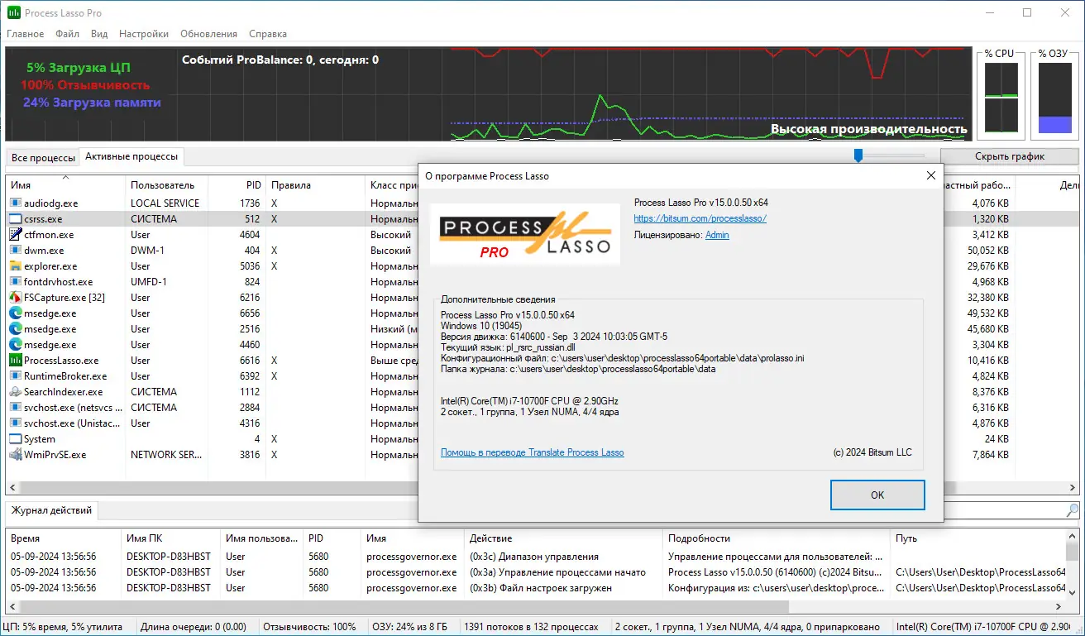Click the fontdrvhost.exe process icon
This screenshot has width=1085, height=636.
(16, 282)
